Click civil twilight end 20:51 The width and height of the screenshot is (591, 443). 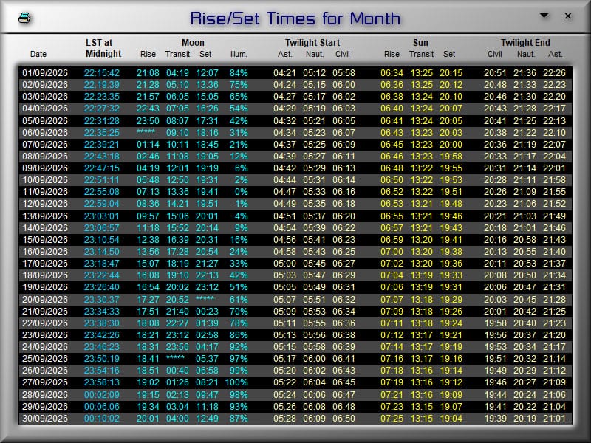point(495,72)
